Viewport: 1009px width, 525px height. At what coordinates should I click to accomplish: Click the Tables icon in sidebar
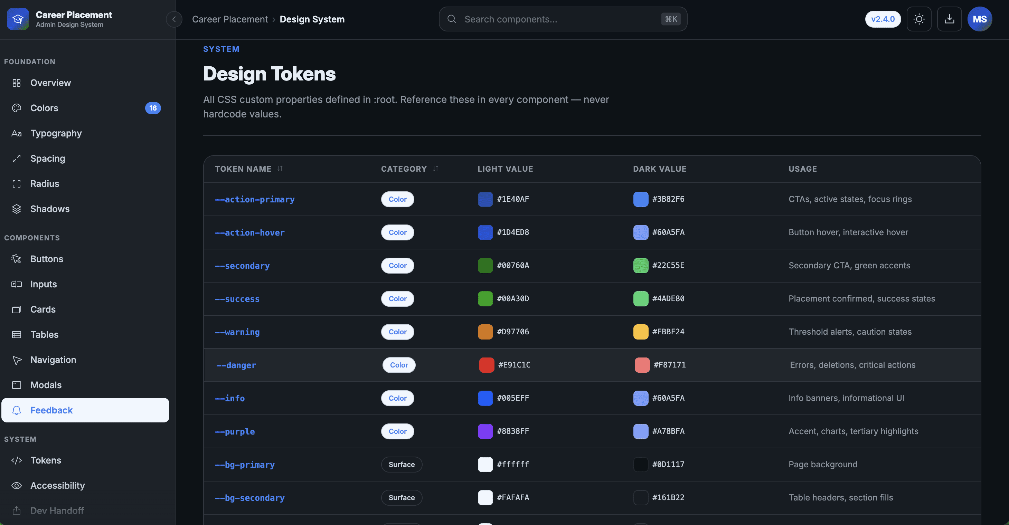(x=17, y=335)
